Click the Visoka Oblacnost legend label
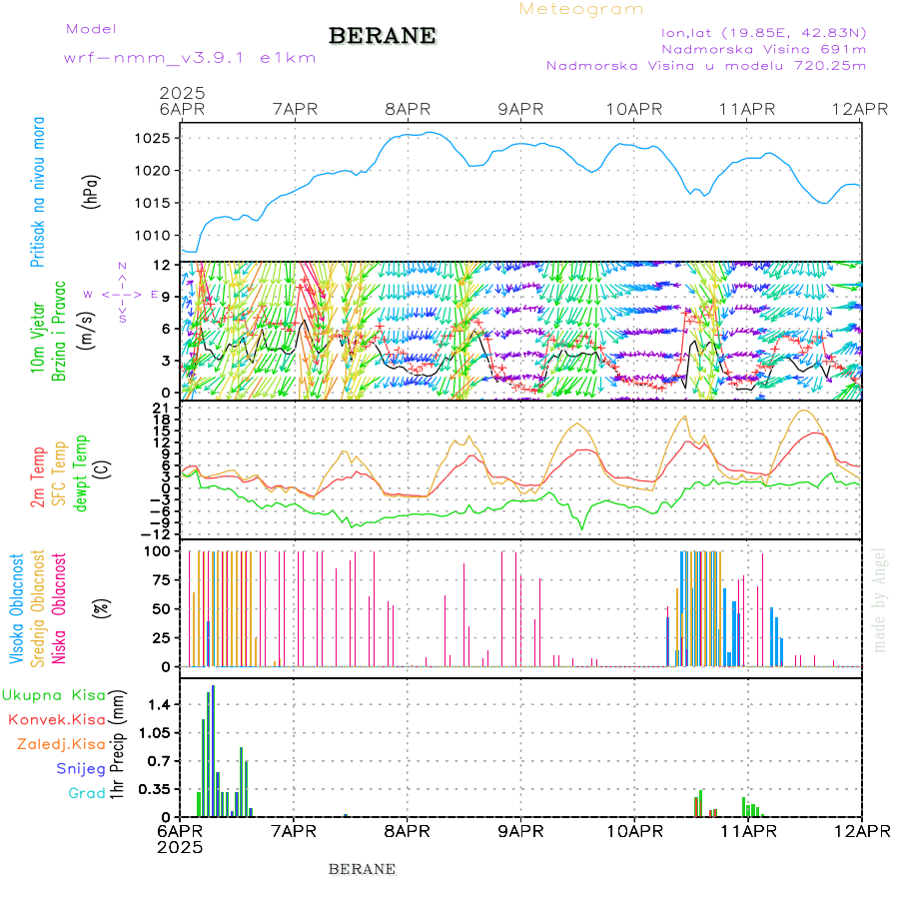Viewport: 899px width, 899px height. (x=16, y=608)
